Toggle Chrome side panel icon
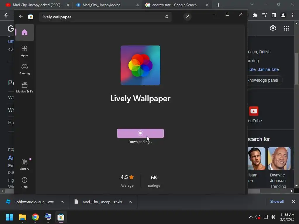 274,15
